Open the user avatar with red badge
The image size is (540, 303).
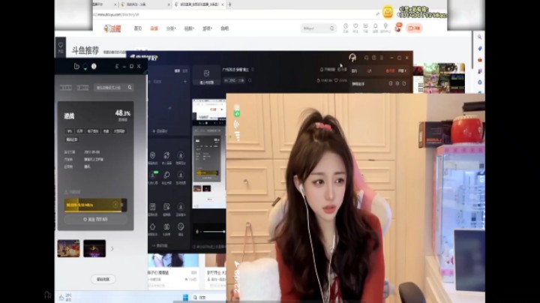398,28
